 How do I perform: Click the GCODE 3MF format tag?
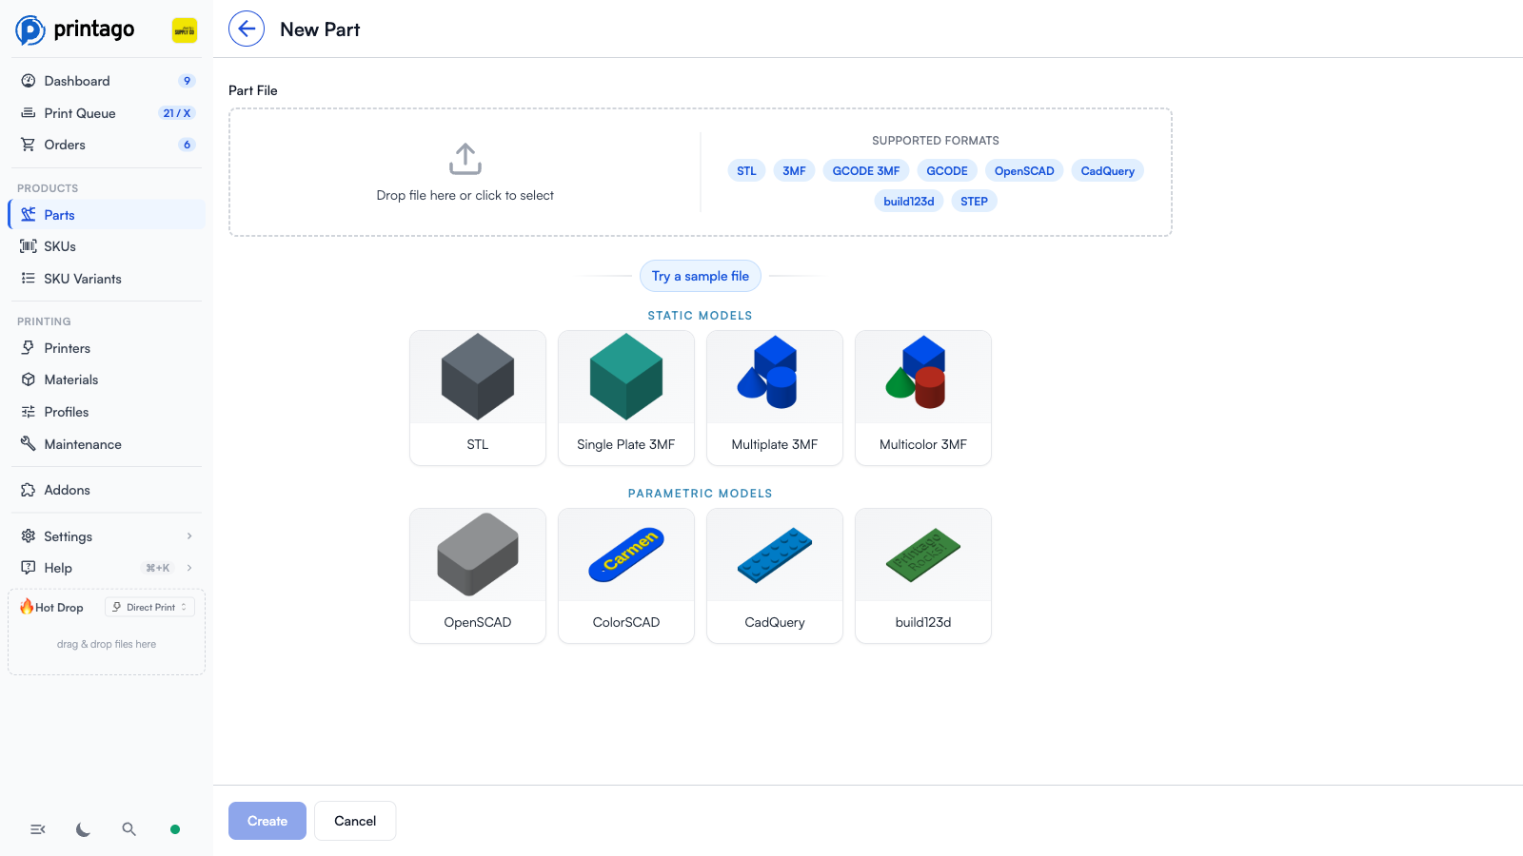point(866,171)
